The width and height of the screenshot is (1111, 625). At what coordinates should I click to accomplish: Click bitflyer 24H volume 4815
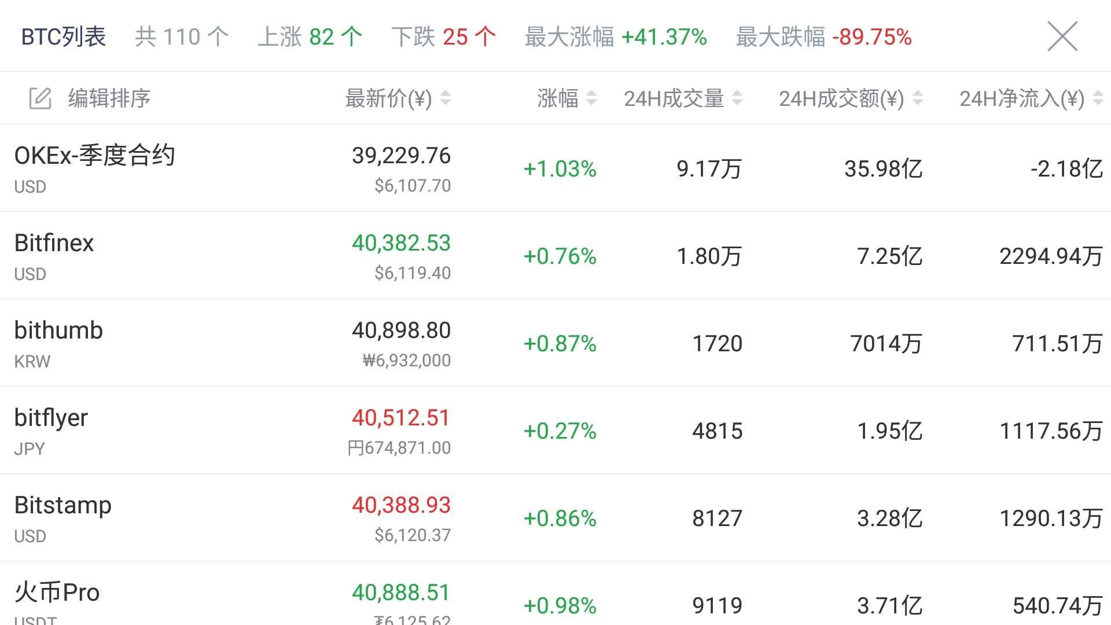pyautogui.click(x=718, y=431)
